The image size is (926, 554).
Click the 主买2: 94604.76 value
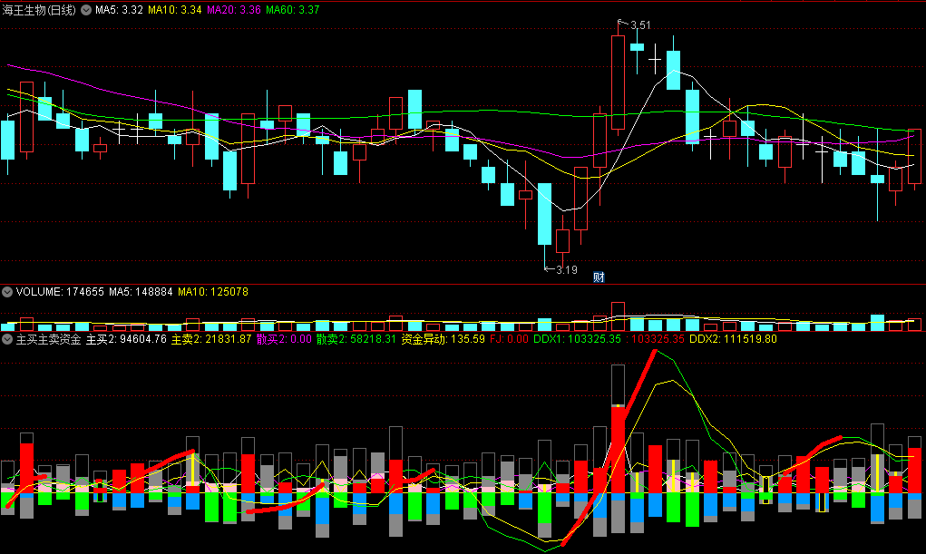pyautogui.click(x=126, y=339)
